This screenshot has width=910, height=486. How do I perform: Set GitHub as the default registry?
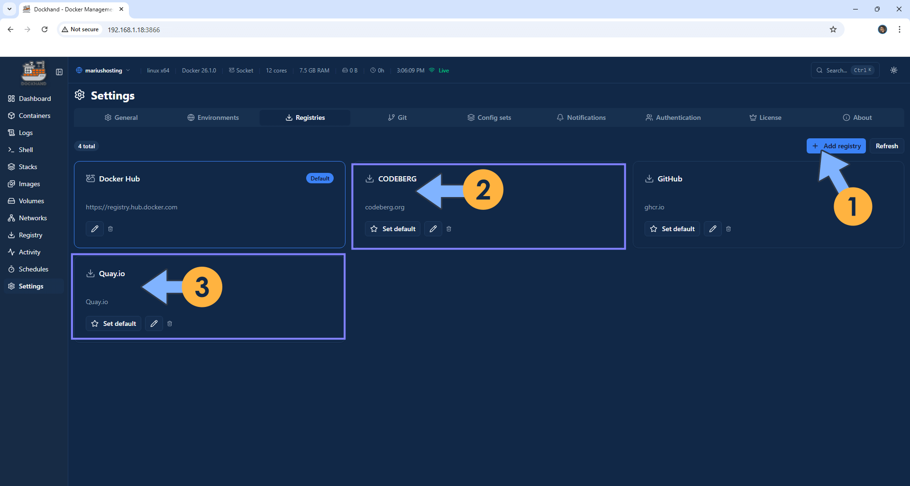(672, 228)
